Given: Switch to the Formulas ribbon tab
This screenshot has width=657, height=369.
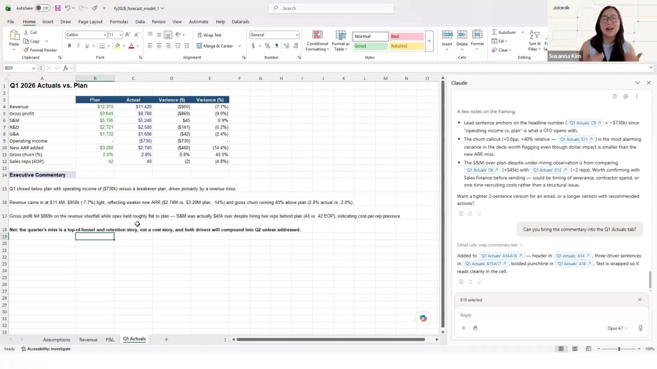Looking at the screenshot, I should point(119,22).
